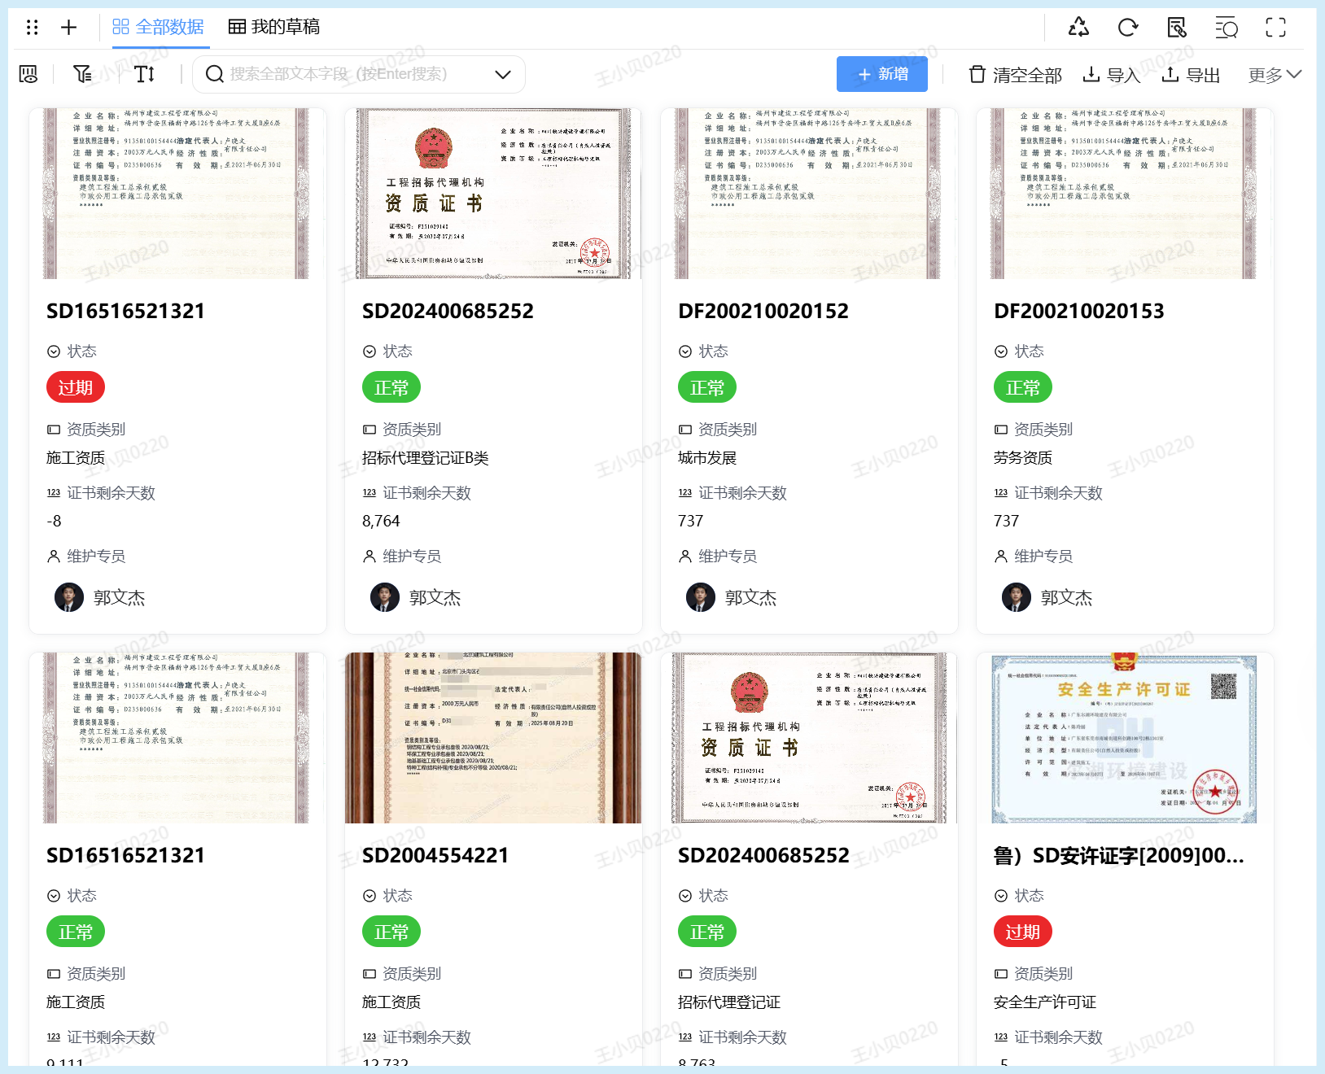This screenshot has height=1074, width=1325.
Task: Enter fullscreen mode
Action: tap(1275, 27)
